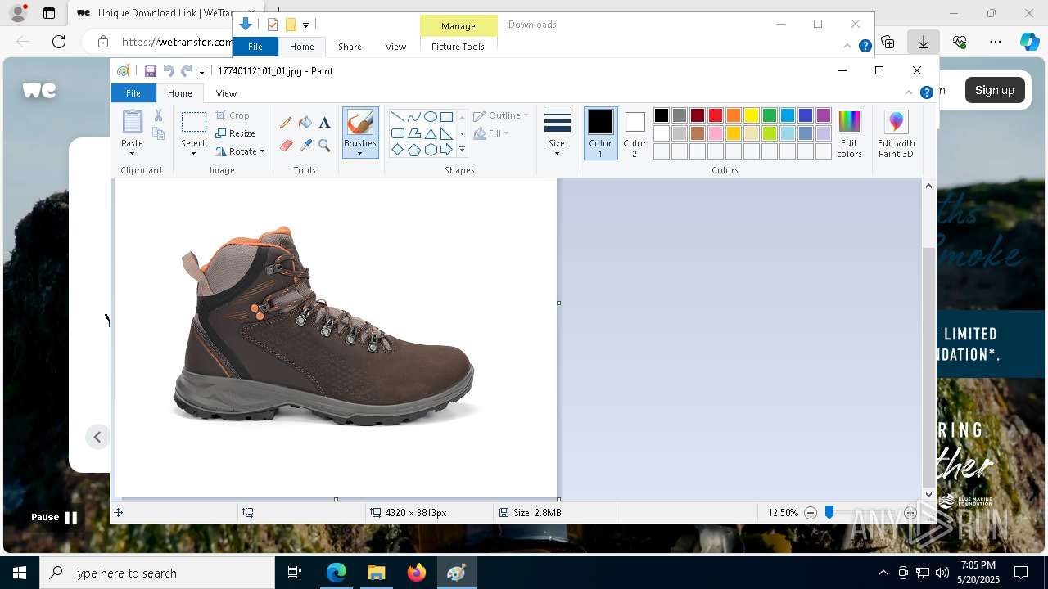Screen dimensions: 1048x589
Task: Select Color 2 background box
Action: [x=635, y=133]
